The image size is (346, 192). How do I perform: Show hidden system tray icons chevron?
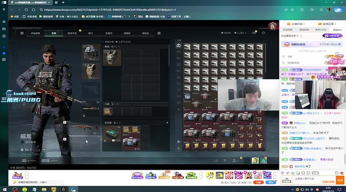pyautogui.click(x=293, y=189)
